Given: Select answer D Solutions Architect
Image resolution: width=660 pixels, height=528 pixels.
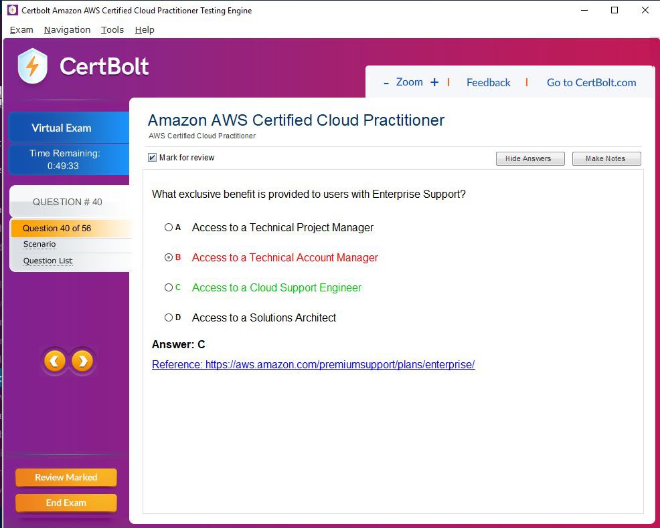Looking at the screenshot, I should click(x=169, y=317).
